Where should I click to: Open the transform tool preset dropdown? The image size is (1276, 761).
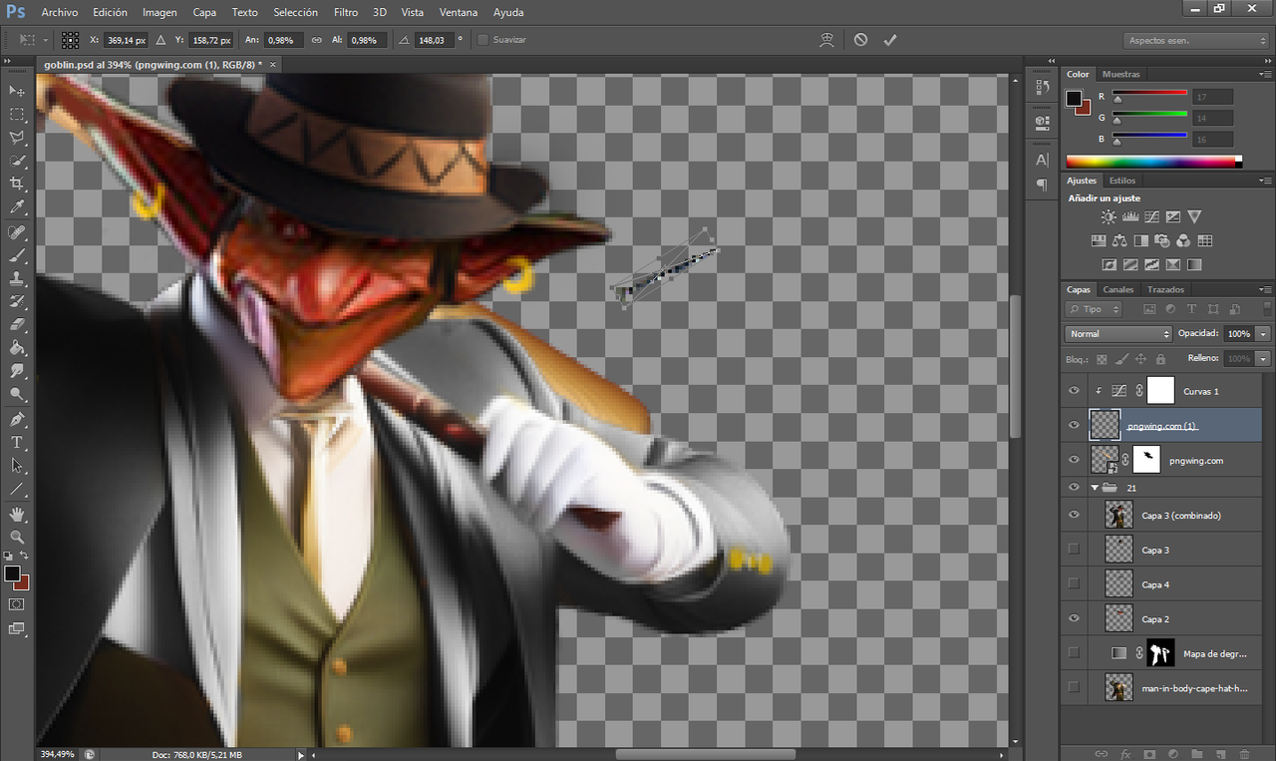[33, 40]
